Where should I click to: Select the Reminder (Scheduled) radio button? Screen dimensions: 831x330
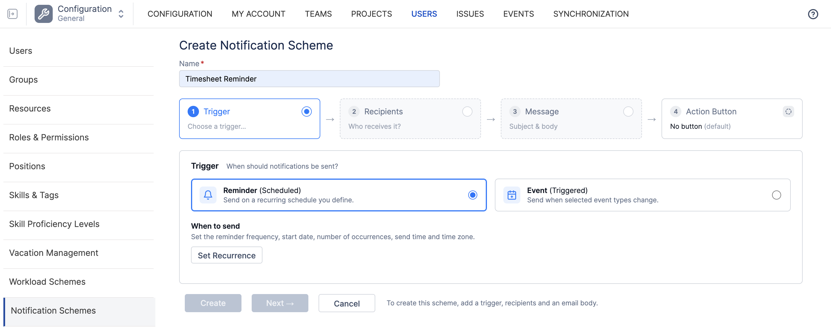(x=472, y=195)
